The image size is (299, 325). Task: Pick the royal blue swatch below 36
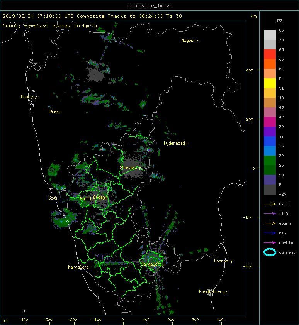(270, 141)
